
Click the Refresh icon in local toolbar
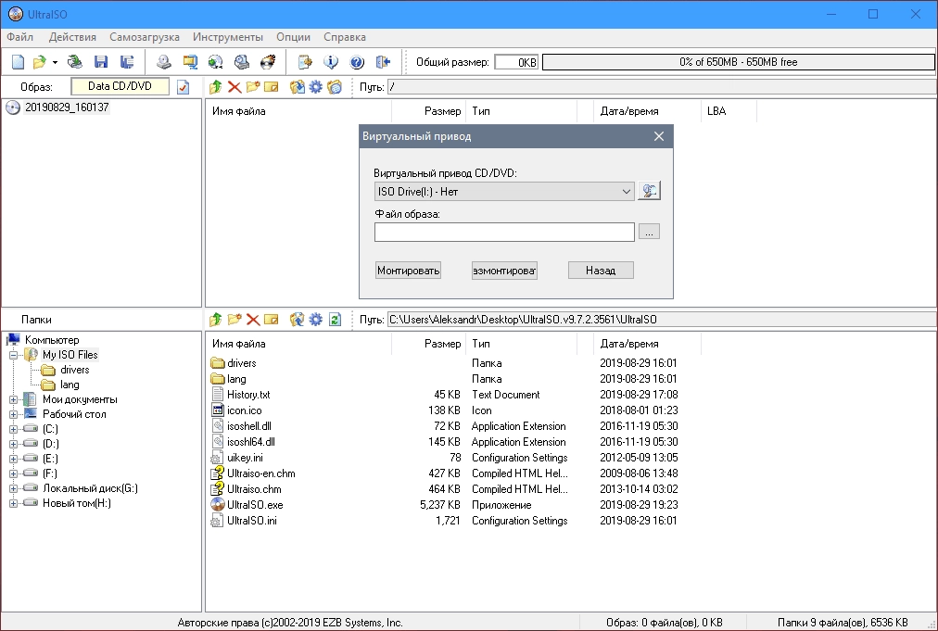point(335,320)
